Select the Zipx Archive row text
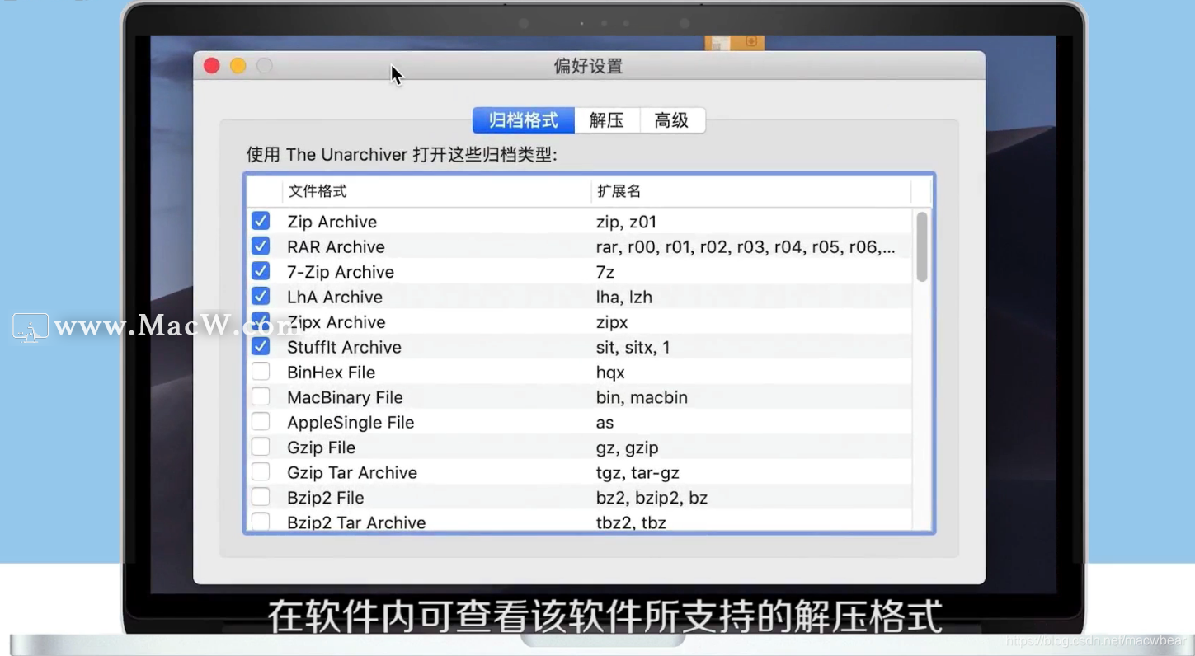 click(336, 322)
